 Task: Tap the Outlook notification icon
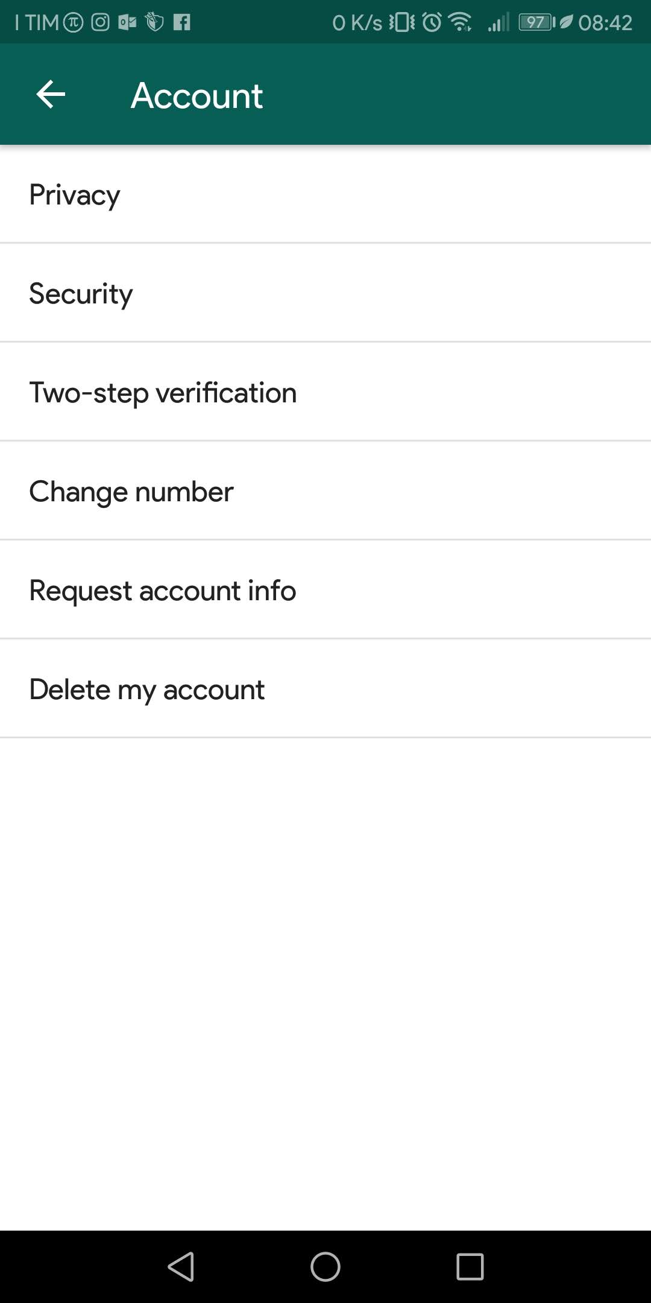(127, 22)
